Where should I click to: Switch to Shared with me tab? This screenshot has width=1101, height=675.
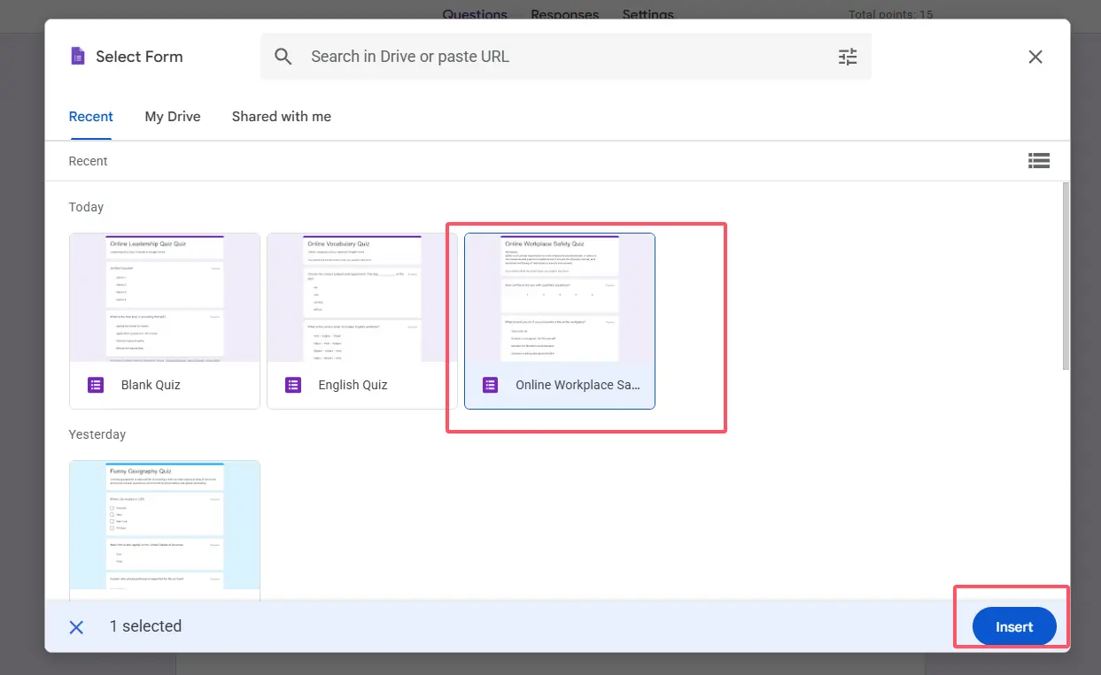click(281, 117)
